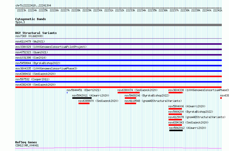Viewport: 229px width, 151px height.
Task: Open the nsv5464200 (ByrskaBishop2022) label
Action: 191,112
